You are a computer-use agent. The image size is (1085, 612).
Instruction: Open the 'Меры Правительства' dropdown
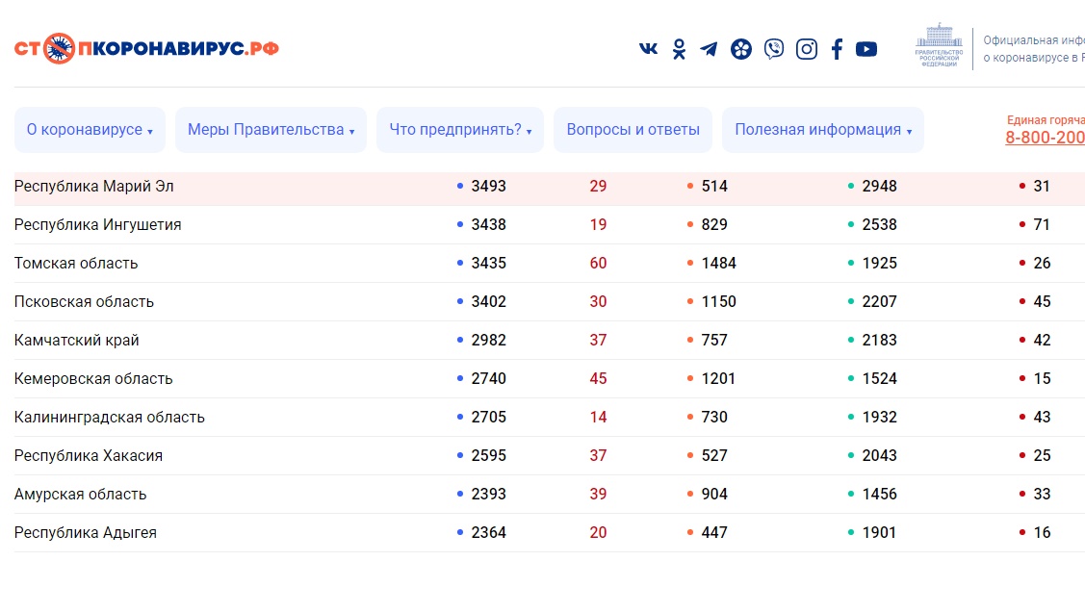coord(271,130)
